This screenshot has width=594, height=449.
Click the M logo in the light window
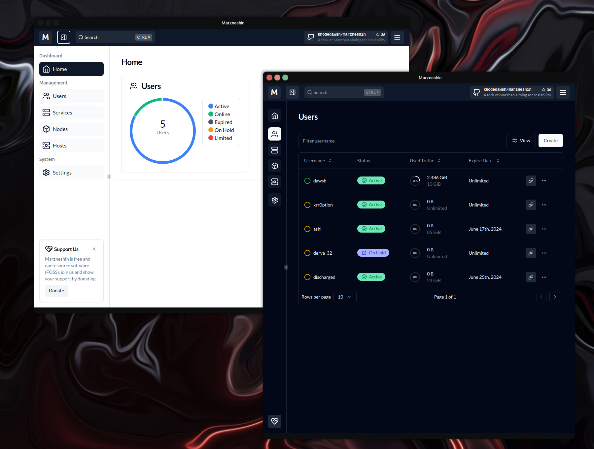46,37
